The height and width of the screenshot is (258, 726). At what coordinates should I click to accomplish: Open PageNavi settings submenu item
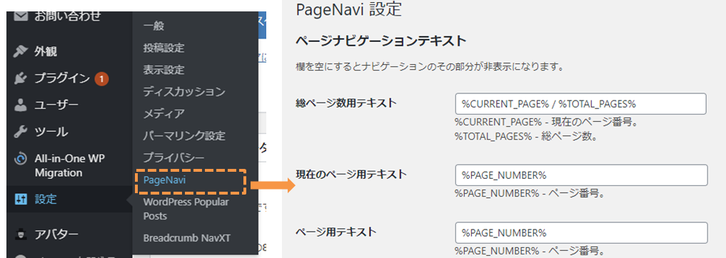164,180
